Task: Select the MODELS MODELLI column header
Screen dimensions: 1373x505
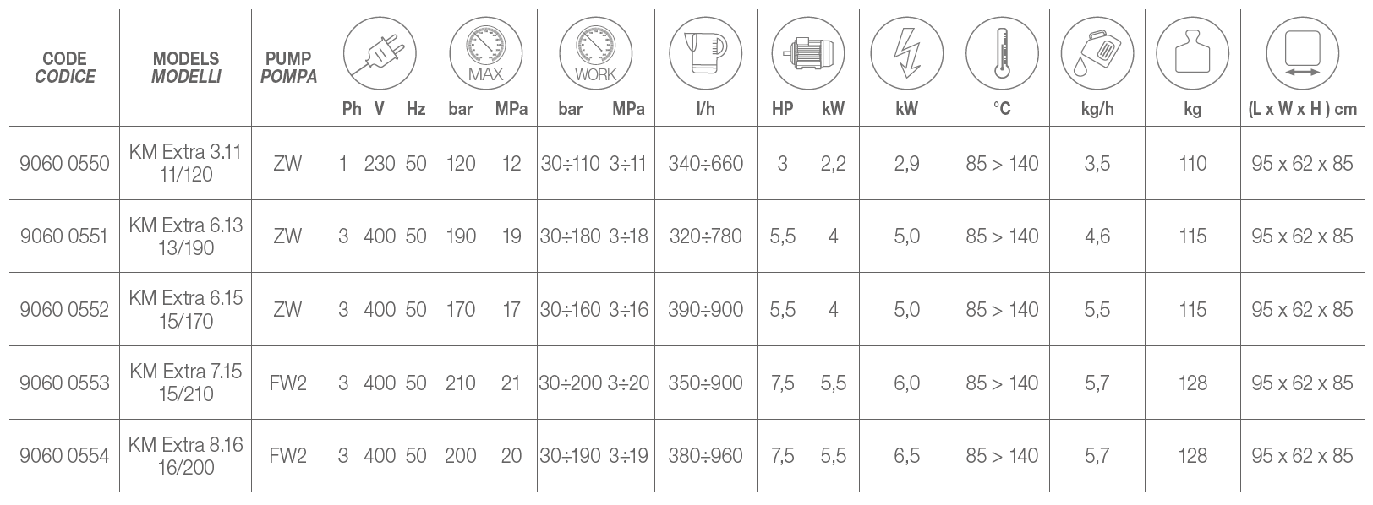Action: [186, 68]
